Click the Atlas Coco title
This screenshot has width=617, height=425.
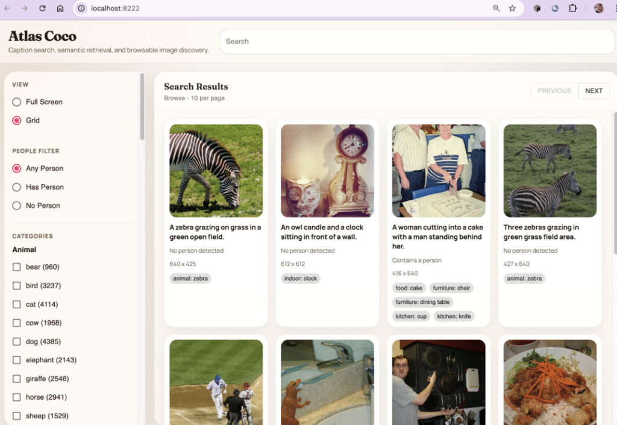(43, 36)
